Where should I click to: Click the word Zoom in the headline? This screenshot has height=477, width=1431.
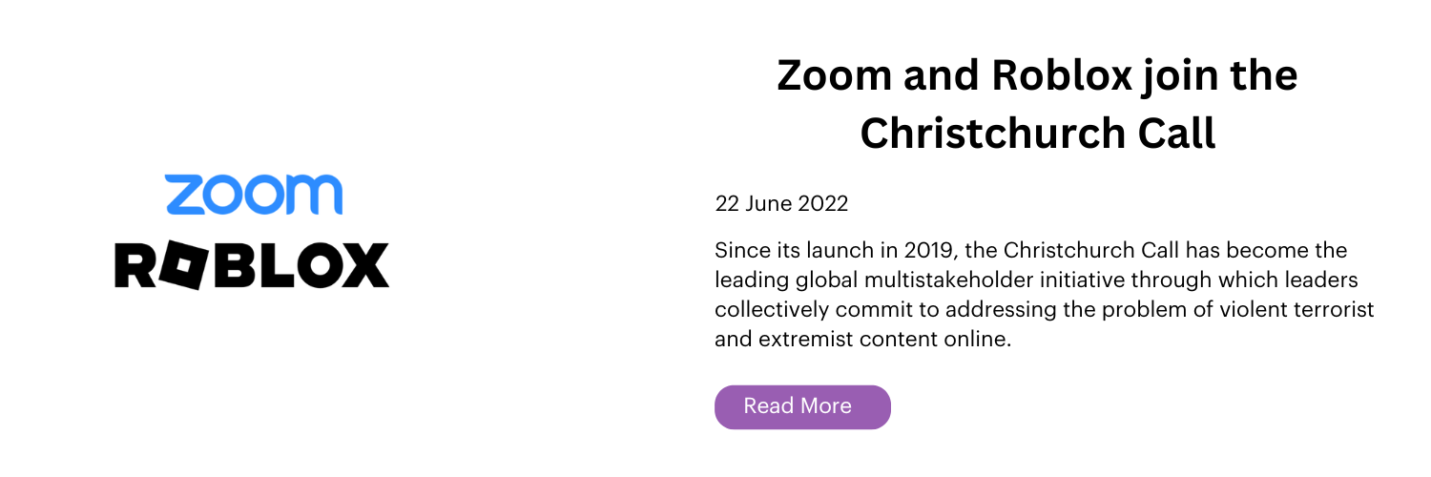click(832, 75)
